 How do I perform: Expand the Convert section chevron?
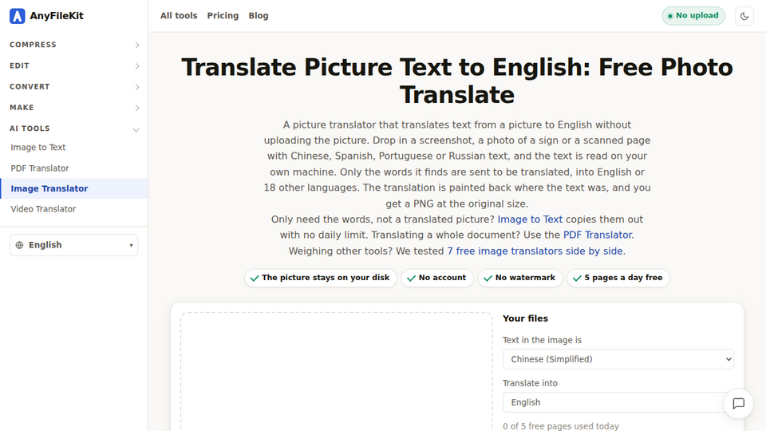[x=136, y=87]
